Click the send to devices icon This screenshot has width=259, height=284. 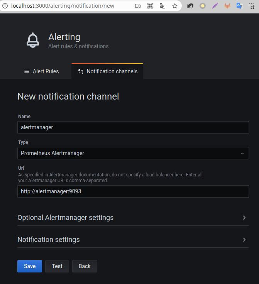(x=138, y=6)
